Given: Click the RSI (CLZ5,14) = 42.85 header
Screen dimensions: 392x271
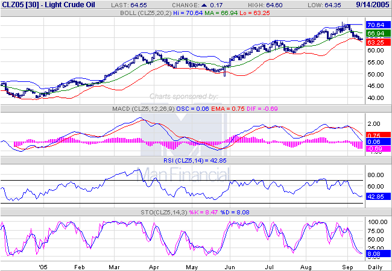Looking at the screenshot, I should pyautogui.click(x=195, y=160).
